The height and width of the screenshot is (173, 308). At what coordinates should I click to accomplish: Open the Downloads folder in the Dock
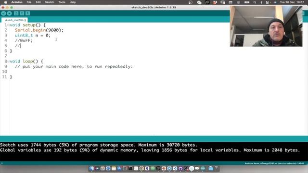(x=211, y=168)
